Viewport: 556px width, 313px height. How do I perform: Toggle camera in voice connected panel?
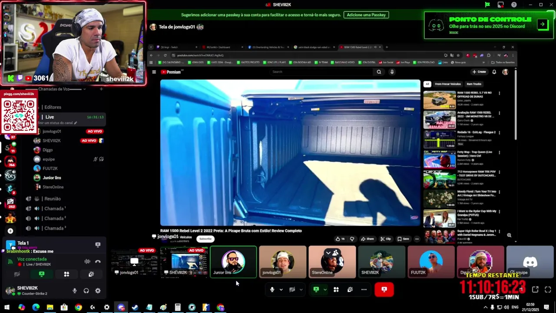click(17, 274)
